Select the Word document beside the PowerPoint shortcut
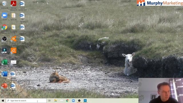 pos(13,86)
